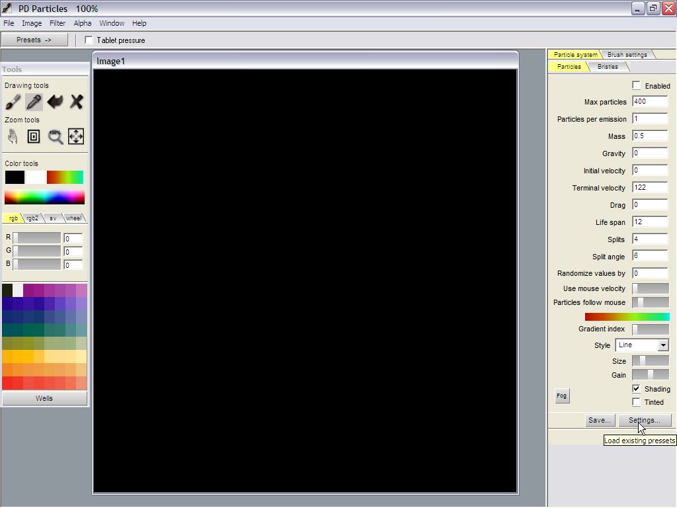Select the eyedropper color picker tool
This screenshot has width=677, height=508.
click(34, 102)
